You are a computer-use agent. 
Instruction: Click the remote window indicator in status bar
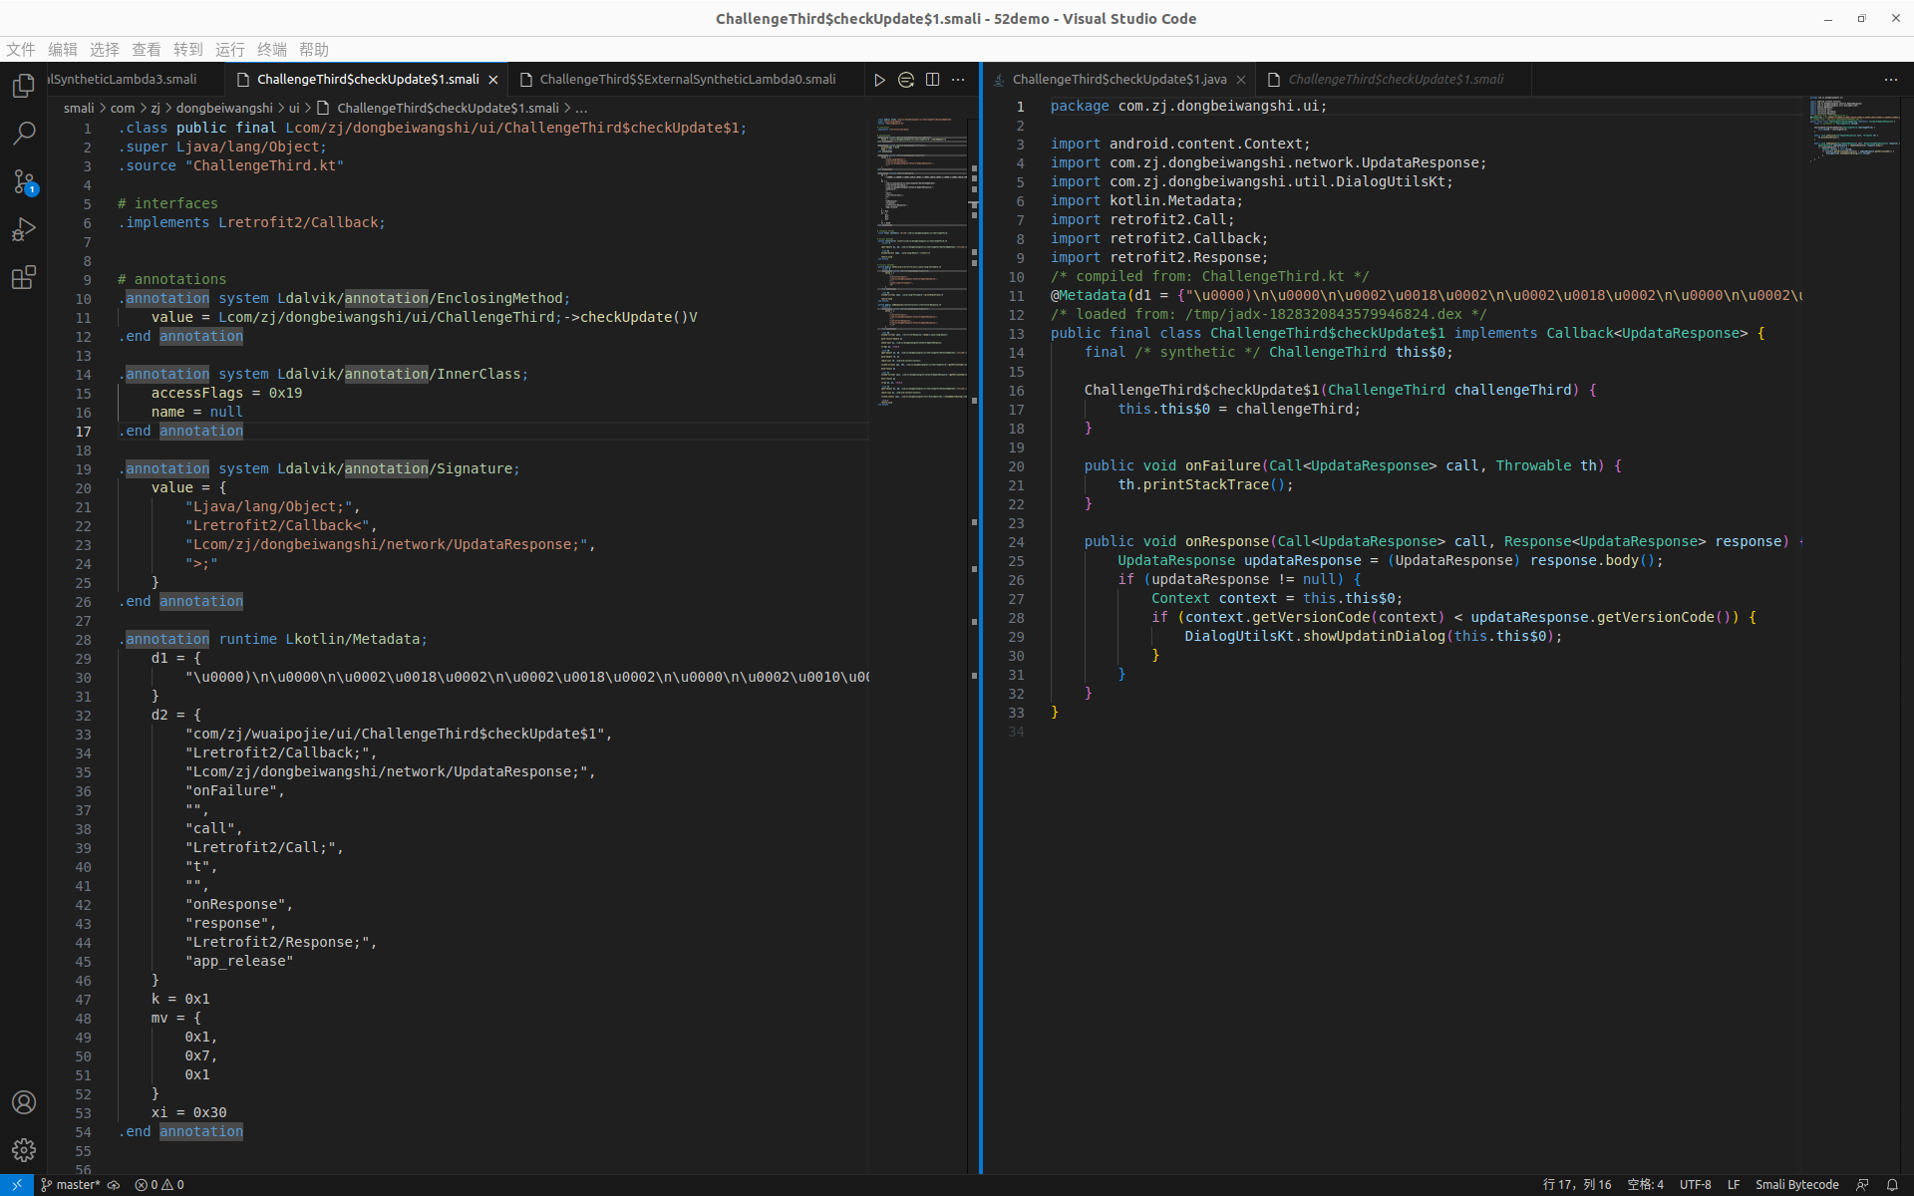click(x=17, y=1185)
